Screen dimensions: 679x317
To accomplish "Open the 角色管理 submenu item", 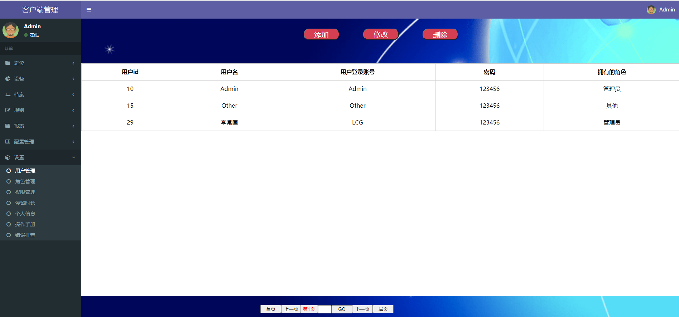I will coord(40,181).
